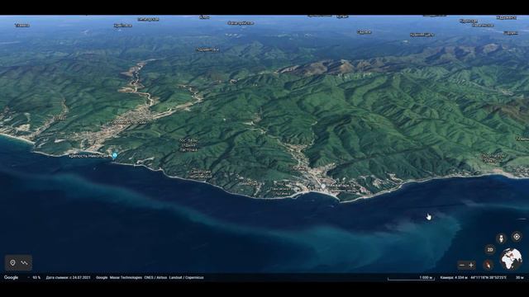The height and width of the screenshot is (297, 529).
Task: Pick up the Street View pegman
Action: pyautogui.click(x=502, y=238)
